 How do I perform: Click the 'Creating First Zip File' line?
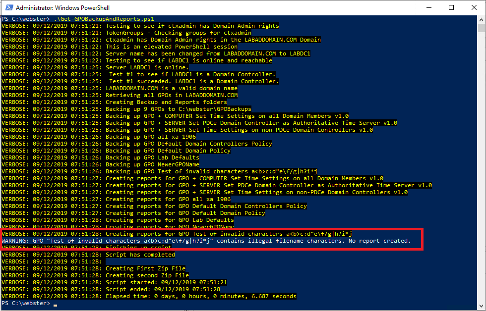tap(147, 268)
